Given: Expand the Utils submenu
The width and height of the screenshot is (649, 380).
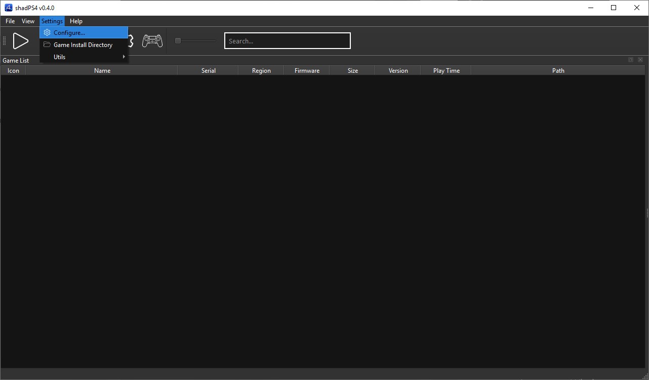Looking at the screenshot, I should (84, 57).
